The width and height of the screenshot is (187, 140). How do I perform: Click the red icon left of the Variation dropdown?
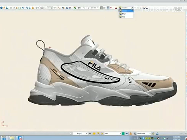[116, 8]
